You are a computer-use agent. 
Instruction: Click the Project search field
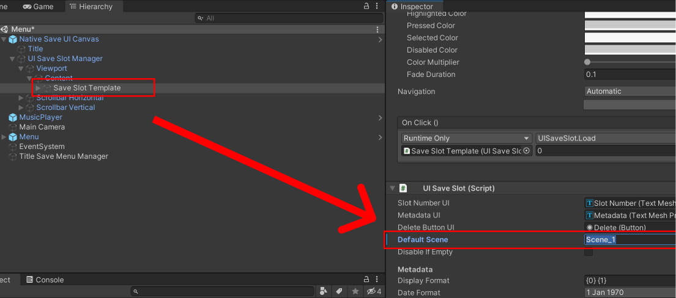(x=223, y=291)
